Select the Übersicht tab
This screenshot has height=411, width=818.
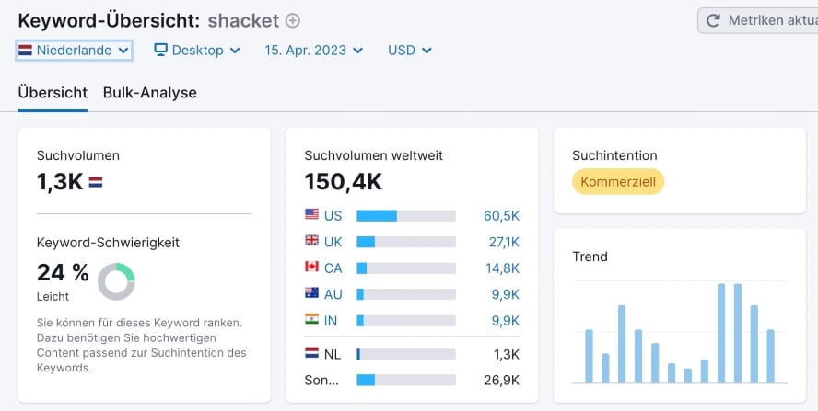(53, 93)
